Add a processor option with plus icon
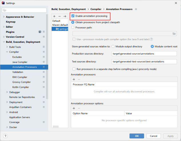Viewport: 181px width, 141px height. click(x=74, y=108)
